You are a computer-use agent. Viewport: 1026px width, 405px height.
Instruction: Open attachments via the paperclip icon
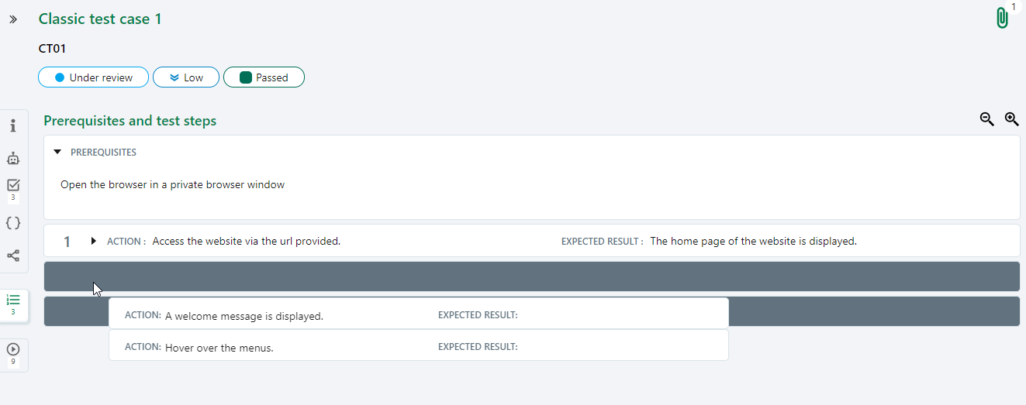pyautogui.click(x=1002, y=19)
